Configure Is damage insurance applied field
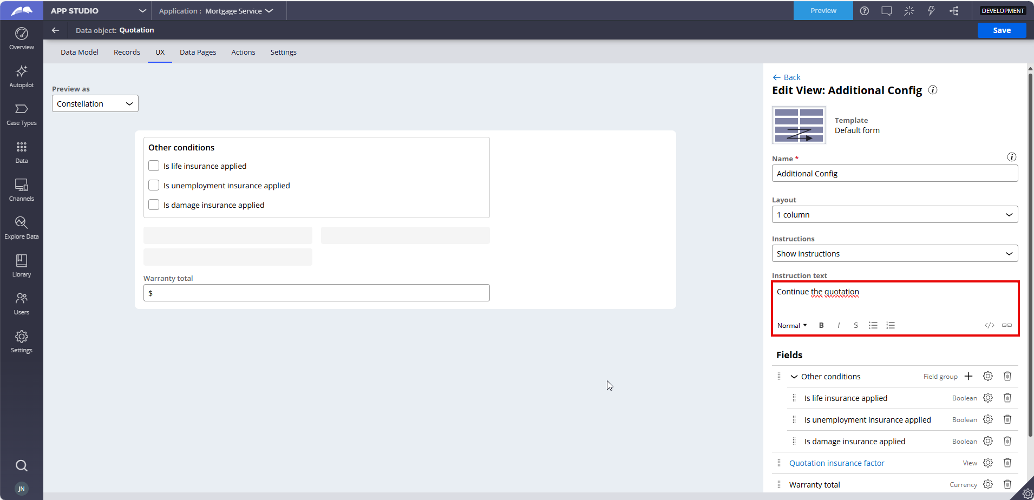Screen dimensions: 1034x500 988,441
